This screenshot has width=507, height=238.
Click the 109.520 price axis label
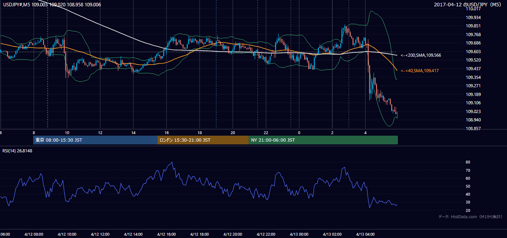474,60
